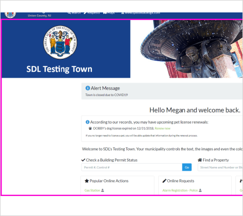Click the house icon by Find a Property

(200, 160)
